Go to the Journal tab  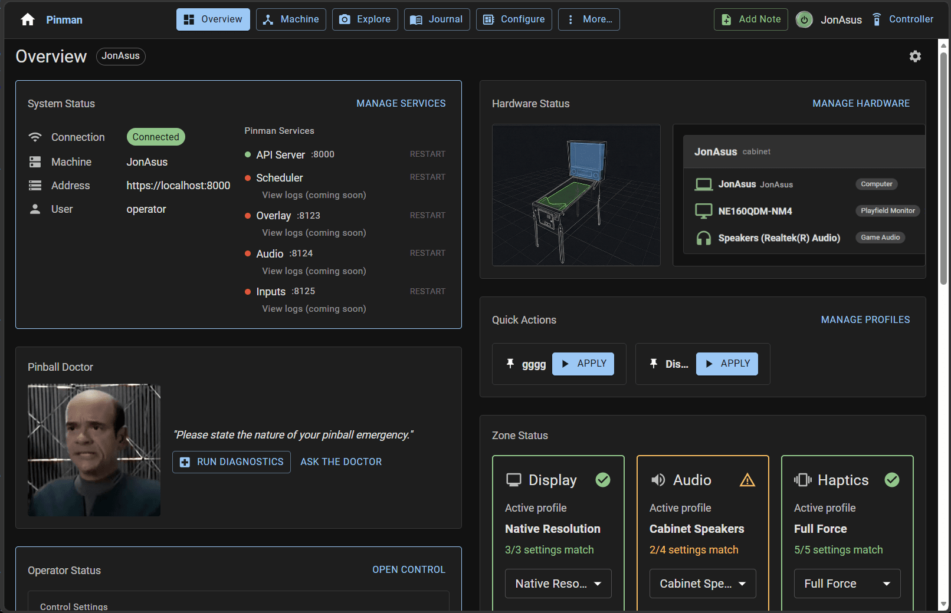[437, 19]
